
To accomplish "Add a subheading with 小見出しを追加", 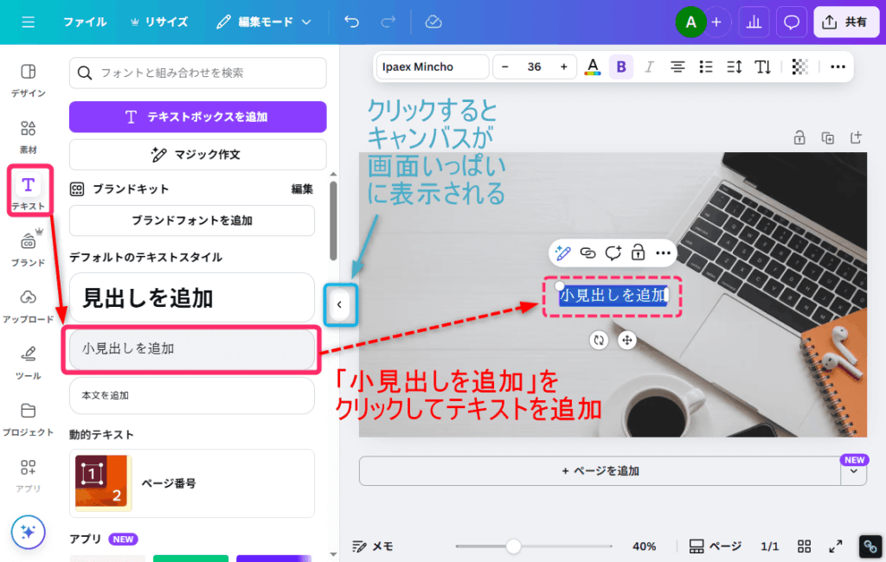I will (x=192, y=348).
